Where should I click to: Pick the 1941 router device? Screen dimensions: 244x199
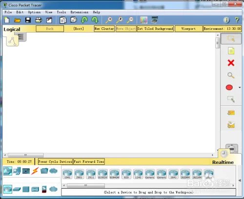[67, 174]
